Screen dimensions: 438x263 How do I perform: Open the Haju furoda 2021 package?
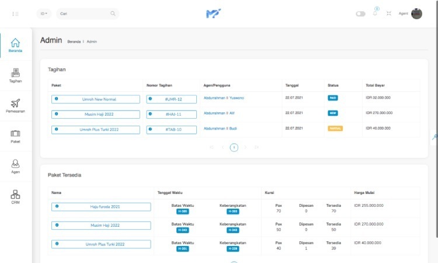tap(101, 207)
